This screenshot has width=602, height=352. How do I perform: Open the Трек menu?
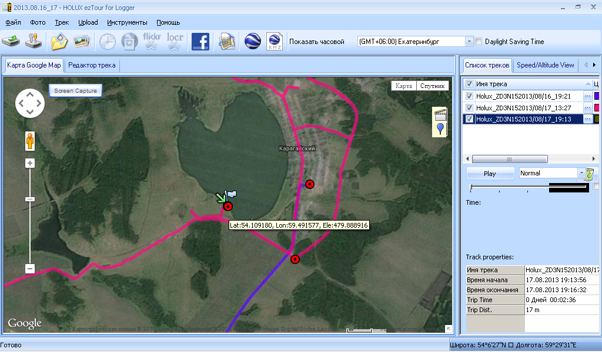[62, 22]
